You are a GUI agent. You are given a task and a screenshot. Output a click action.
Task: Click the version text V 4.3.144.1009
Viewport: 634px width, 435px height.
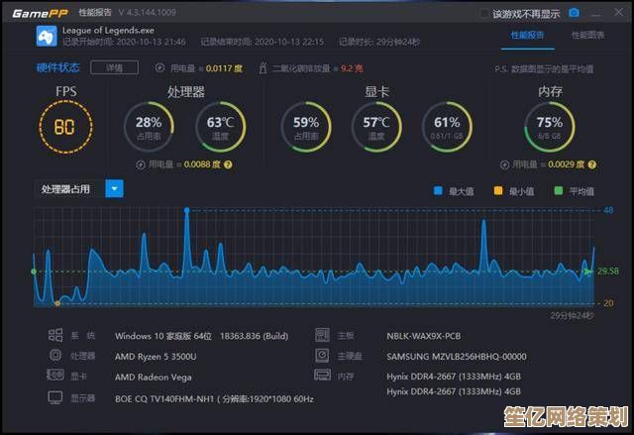tap(148, 13)
